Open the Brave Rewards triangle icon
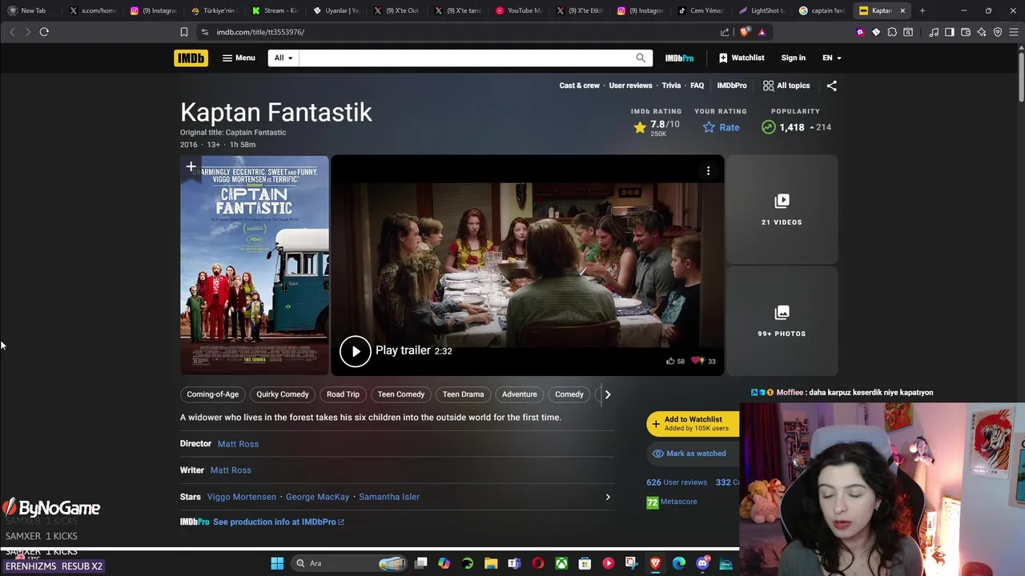This screenshot has width=1025, height=576. click(762, 32)
